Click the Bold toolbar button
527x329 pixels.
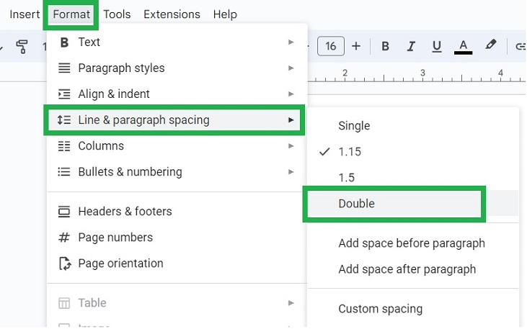385,46
